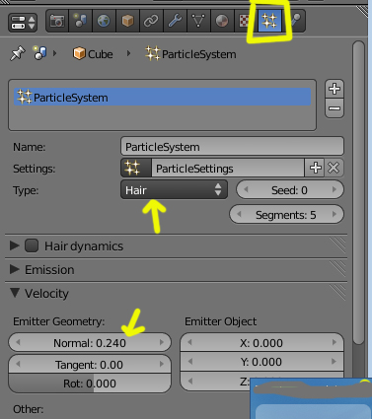Click the Normal: 0.240 field
Image resolution: width=372 pixels, height=419 pixels.
point(90,342)
